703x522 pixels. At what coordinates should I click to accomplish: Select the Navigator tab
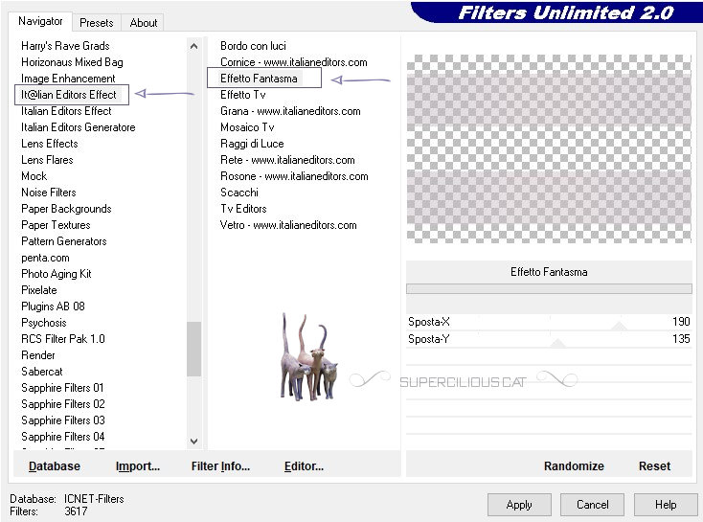point(40,21)
